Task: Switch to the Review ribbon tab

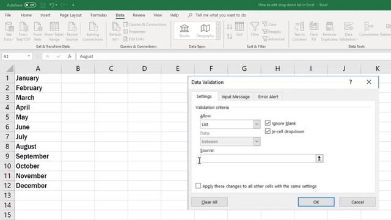Action: point(139,15)
